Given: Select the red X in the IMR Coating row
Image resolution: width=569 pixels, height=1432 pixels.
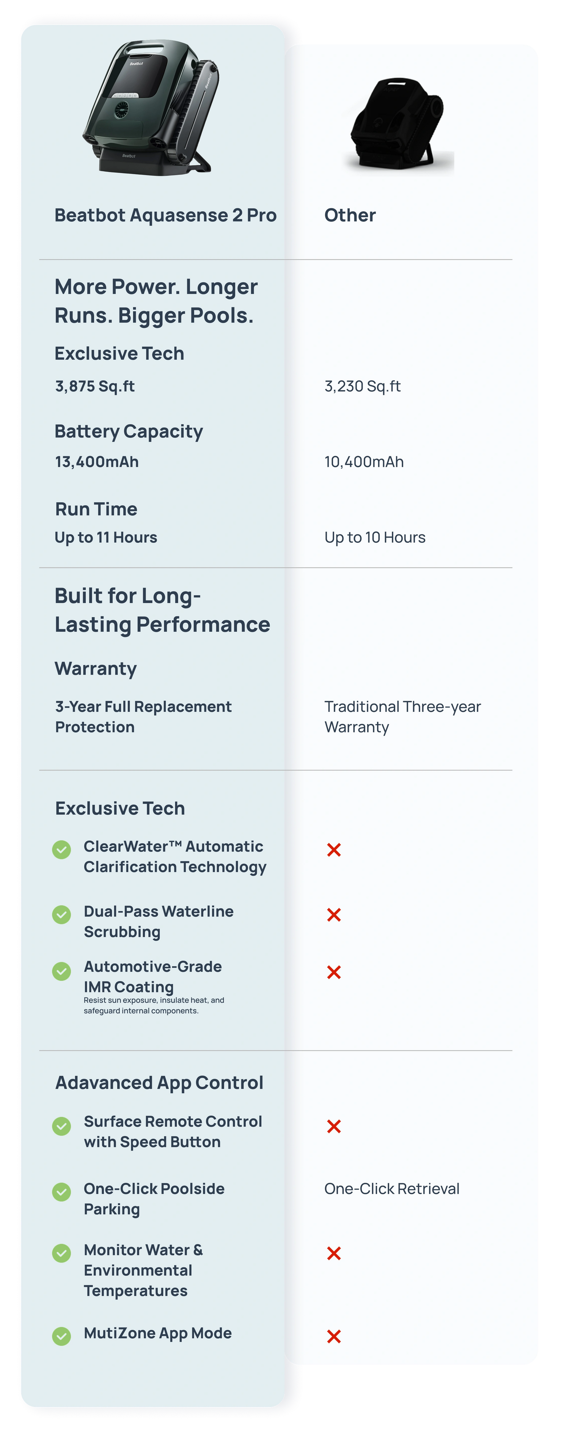Looking at the screenshot, I should coord(334,972).
